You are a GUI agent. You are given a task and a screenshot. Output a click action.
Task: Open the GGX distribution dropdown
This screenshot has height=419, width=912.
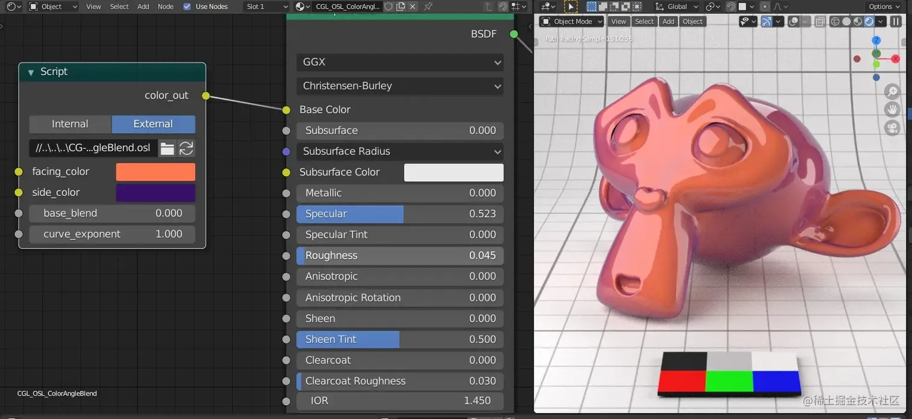pyautogui.click(x=400, y=62)
